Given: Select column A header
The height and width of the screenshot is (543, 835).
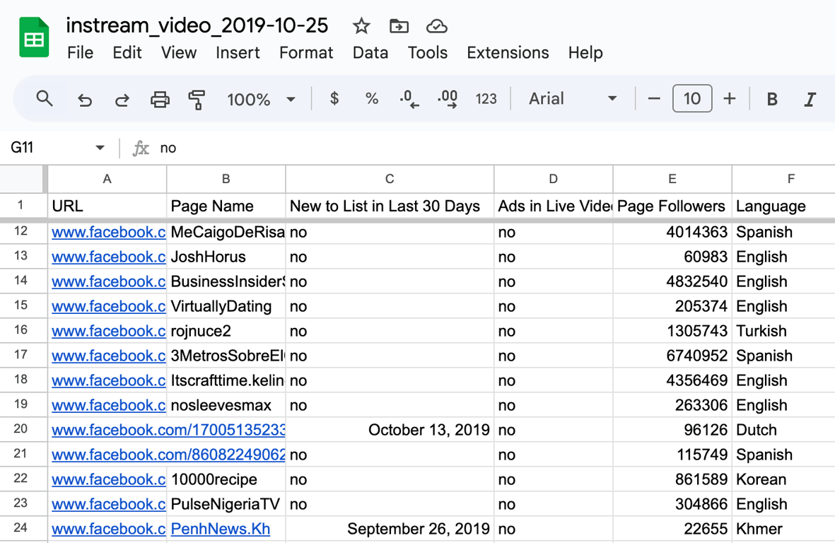Looking at the screenshot, I should coord(107,179).
